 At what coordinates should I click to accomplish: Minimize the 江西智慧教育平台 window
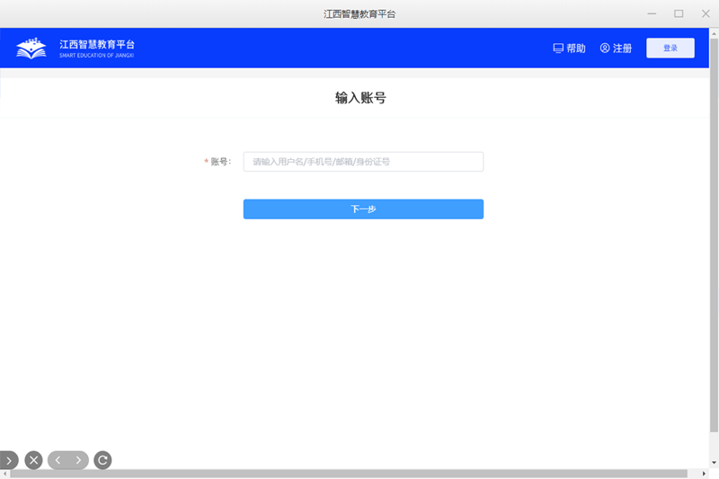click(652, 13)
